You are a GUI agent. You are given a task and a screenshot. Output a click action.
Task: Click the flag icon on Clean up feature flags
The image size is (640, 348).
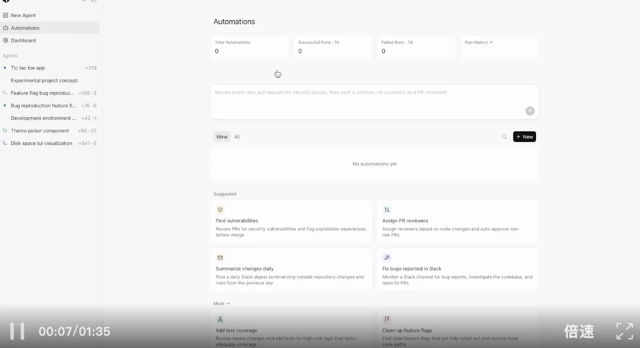pyautogui.click(x=387, y=318)
